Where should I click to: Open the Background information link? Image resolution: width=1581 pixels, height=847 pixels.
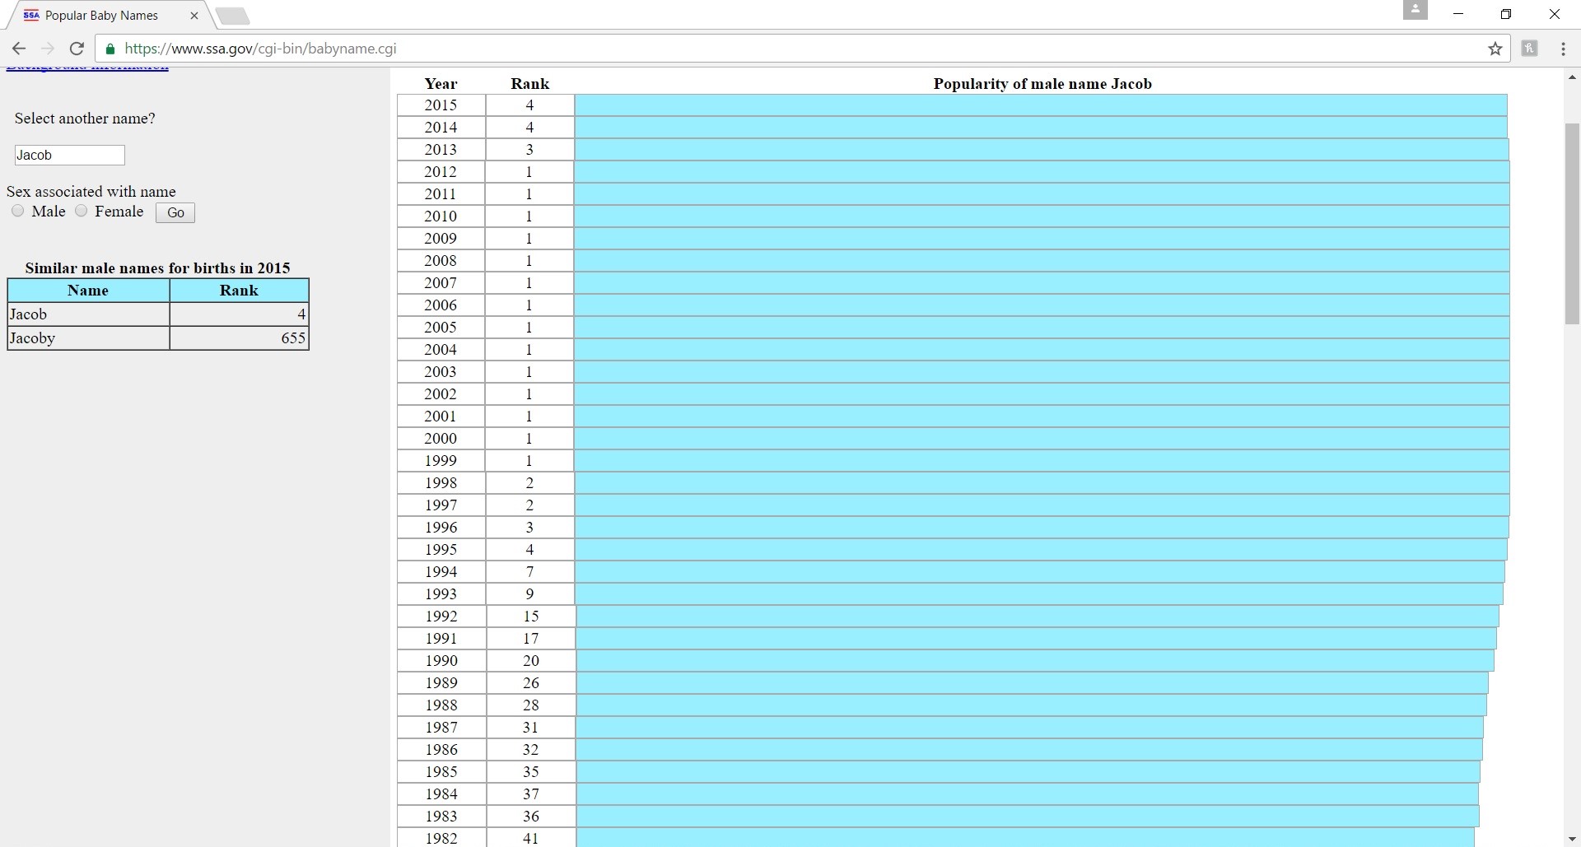point(87,68)
